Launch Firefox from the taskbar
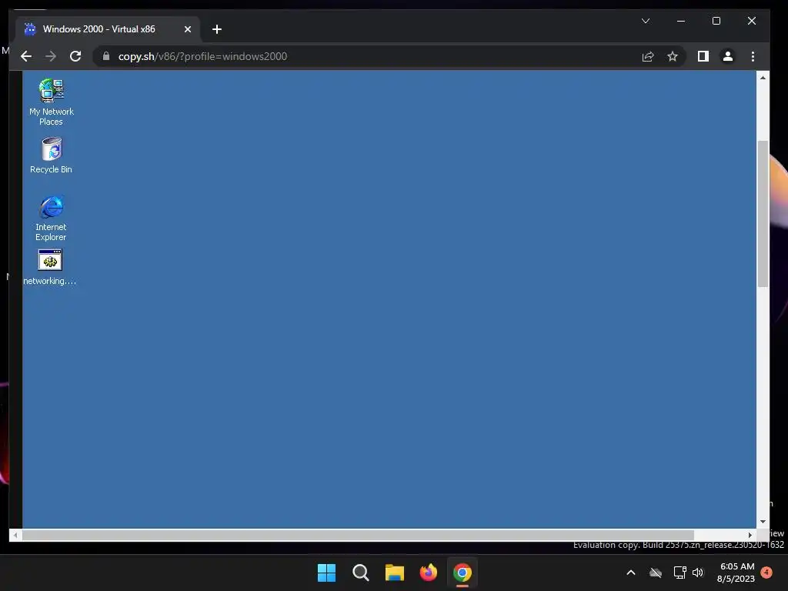788x591 pixels. pos(428,573)
